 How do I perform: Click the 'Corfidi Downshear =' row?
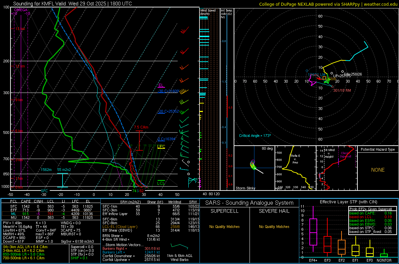pos(131,256)
